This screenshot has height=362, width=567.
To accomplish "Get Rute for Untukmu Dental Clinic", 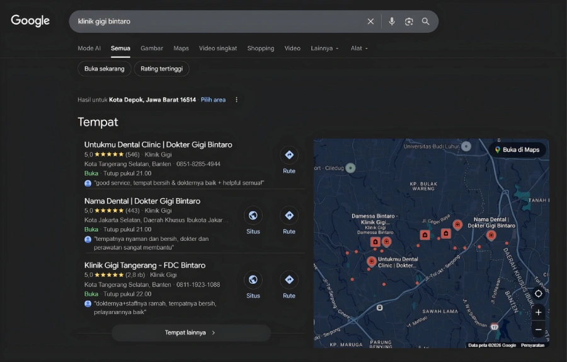I will click(x=289, y=160).
